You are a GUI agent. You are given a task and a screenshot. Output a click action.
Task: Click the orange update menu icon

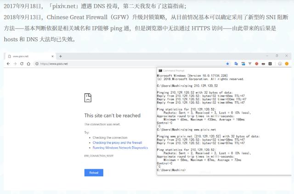pos(287,64)
